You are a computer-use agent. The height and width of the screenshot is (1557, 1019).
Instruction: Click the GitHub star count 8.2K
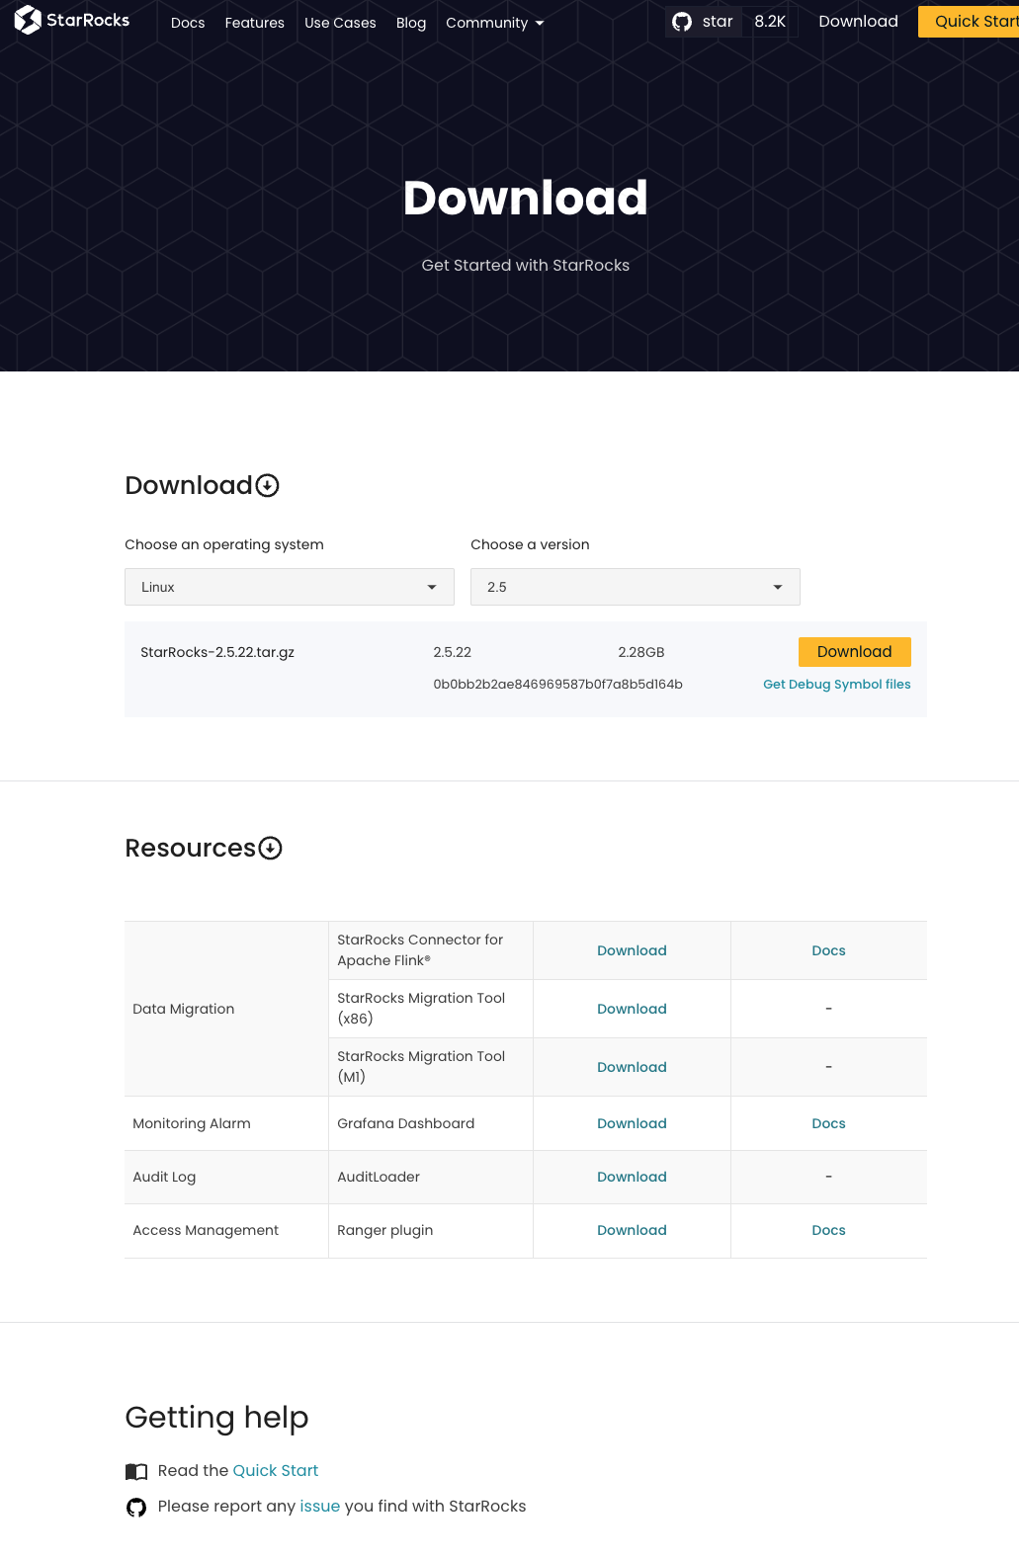pyautogui.click(x=770, y=22)
